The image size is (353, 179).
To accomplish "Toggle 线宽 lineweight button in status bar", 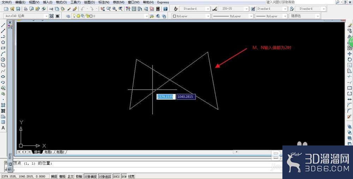I will (131, 177).
